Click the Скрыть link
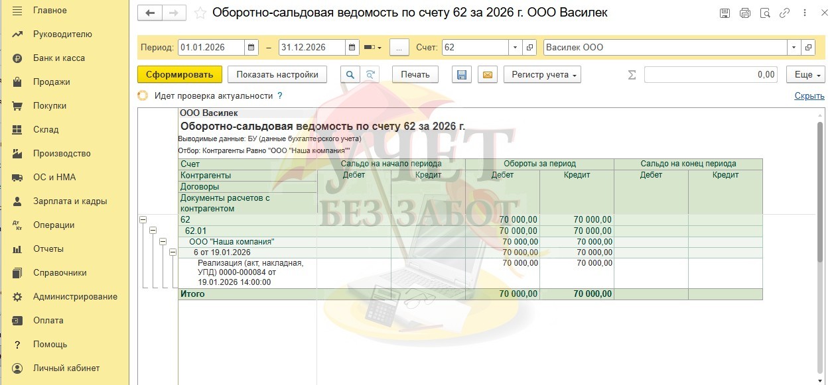The image size is (838, 385). click(809, 96)
